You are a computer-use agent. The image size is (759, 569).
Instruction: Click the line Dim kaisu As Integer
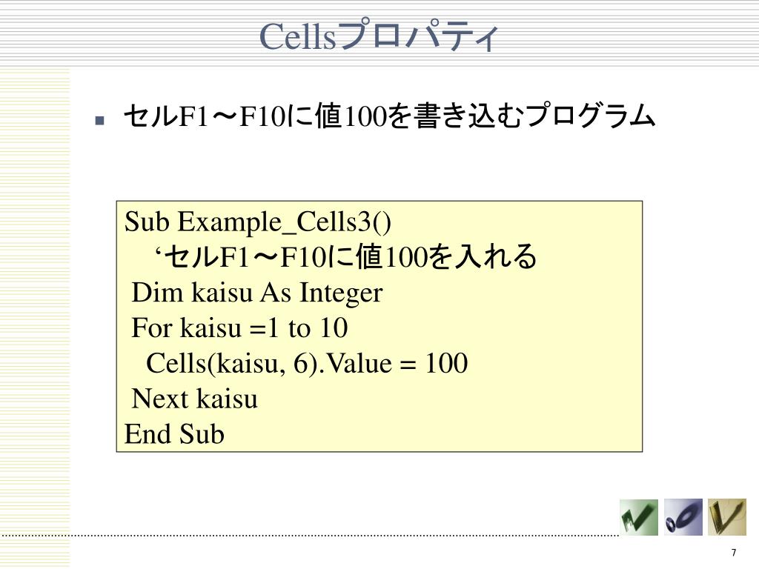point(257,293)
